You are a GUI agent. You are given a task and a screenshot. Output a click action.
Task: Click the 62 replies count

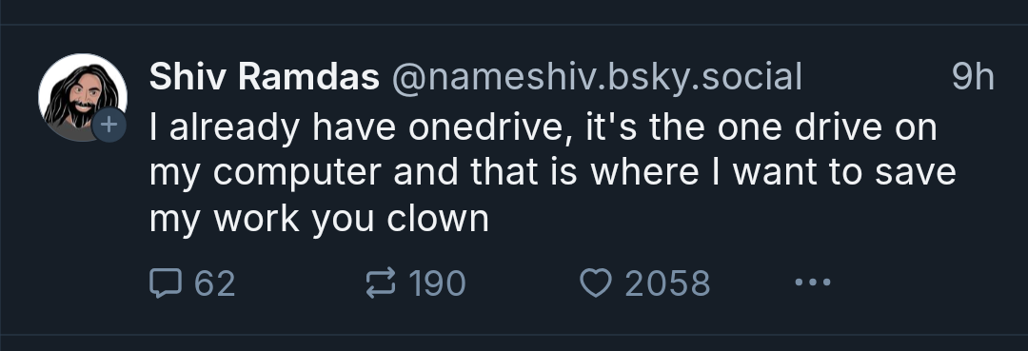215,283
